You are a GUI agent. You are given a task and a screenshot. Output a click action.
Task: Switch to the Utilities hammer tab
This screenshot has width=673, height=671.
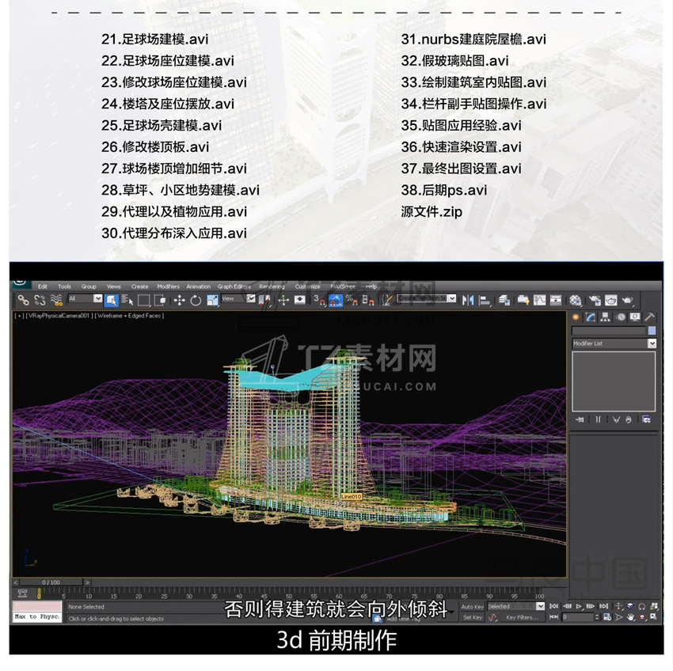pyautogui.click(x=649, y=317)
